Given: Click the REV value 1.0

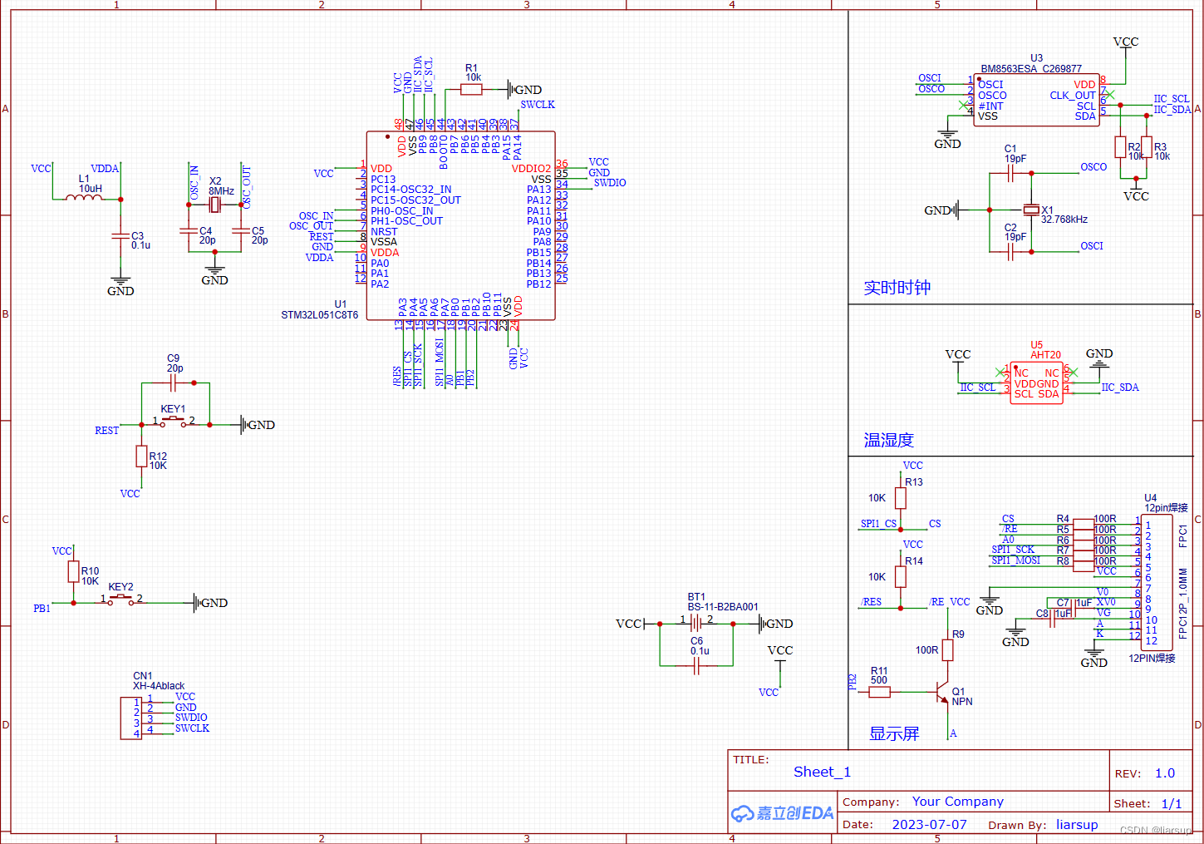Looking at the screenshot, I should [1165, 773].
